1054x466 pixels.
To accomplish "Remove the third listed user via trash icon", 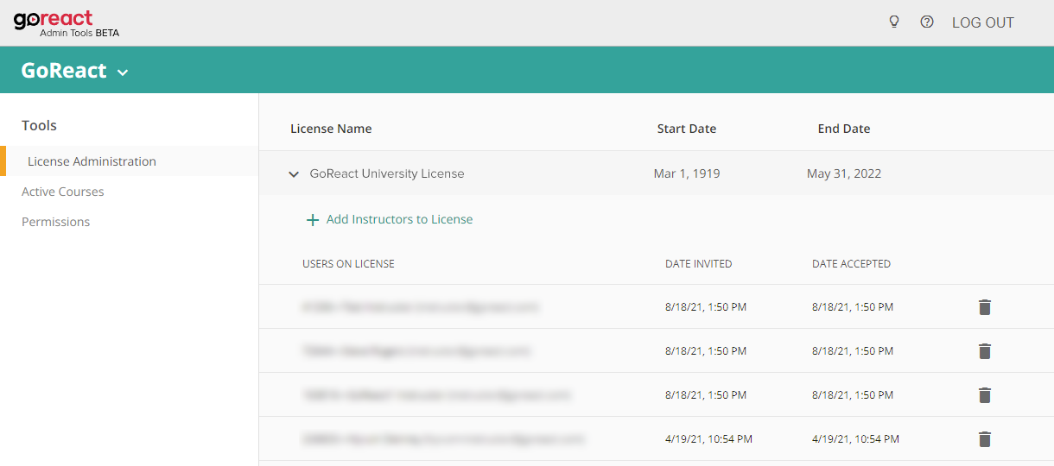I will pos(984,395).
